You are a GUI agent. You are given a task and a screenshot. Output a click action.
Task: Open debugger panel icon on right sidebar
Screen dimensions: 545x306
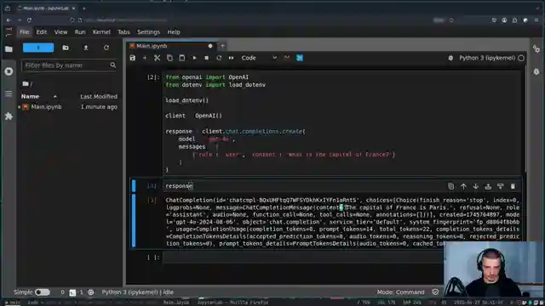536,71
